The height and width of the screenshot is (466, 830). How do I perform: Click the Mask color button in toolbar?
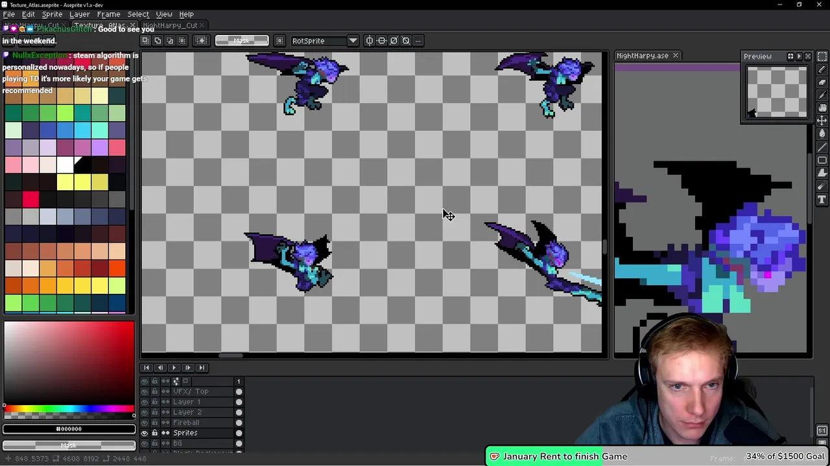click(241, 41)
